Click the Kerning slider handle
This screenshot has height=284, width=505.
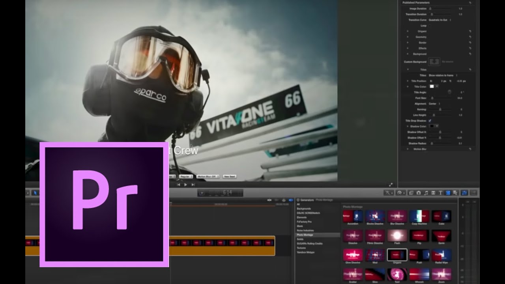[x=440, y=109]
